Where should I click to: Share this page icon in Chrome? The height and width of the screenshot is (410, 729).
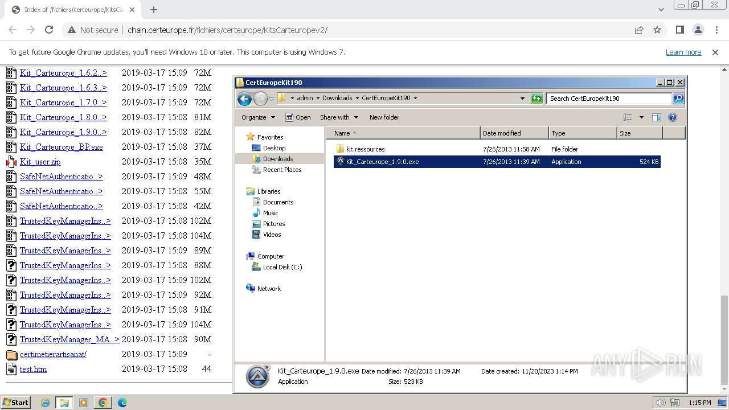(639, 30)
